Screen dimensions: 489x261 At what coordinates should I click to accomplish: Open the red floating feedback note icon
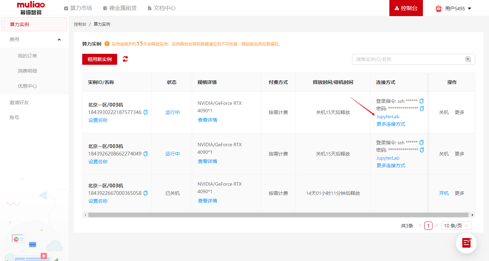466,243
